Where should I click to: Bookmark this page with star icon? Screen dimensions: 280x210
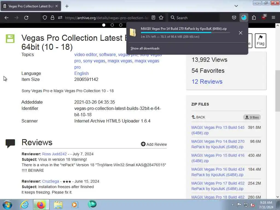[161, 18]
